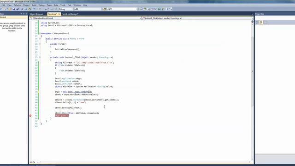The width and height of the screenshot is (295, 166).
Task: Open the Help menu
Action: tap(85, 5)
